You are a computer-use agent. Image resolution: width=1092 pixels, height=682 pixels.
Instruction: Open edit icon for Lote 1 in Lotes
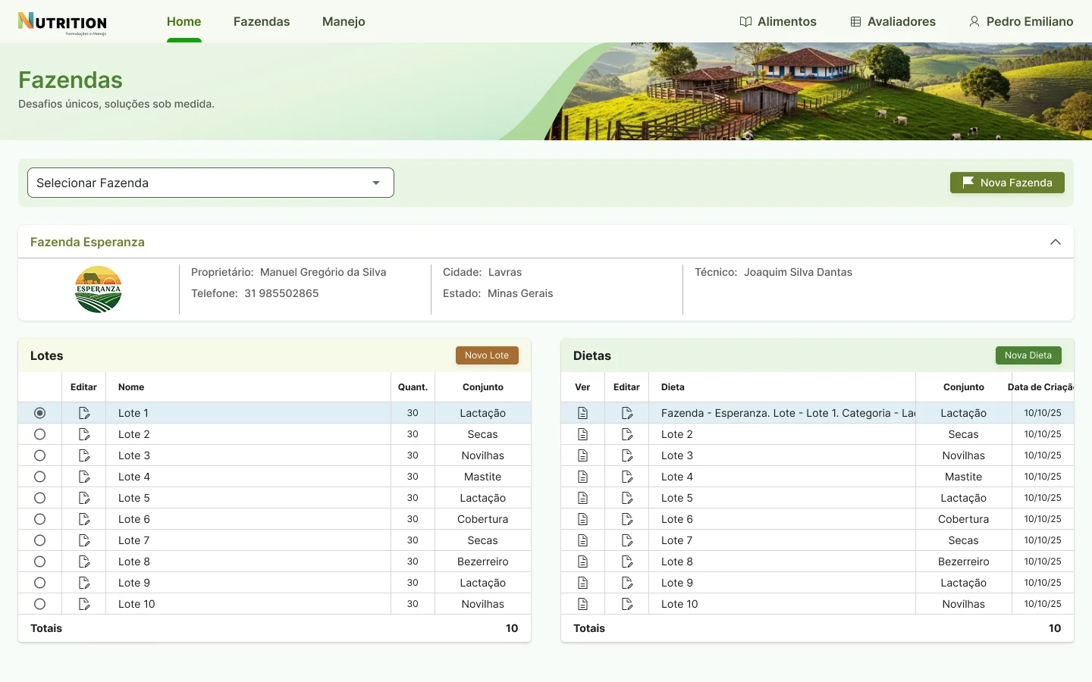(x=84, y=413)
